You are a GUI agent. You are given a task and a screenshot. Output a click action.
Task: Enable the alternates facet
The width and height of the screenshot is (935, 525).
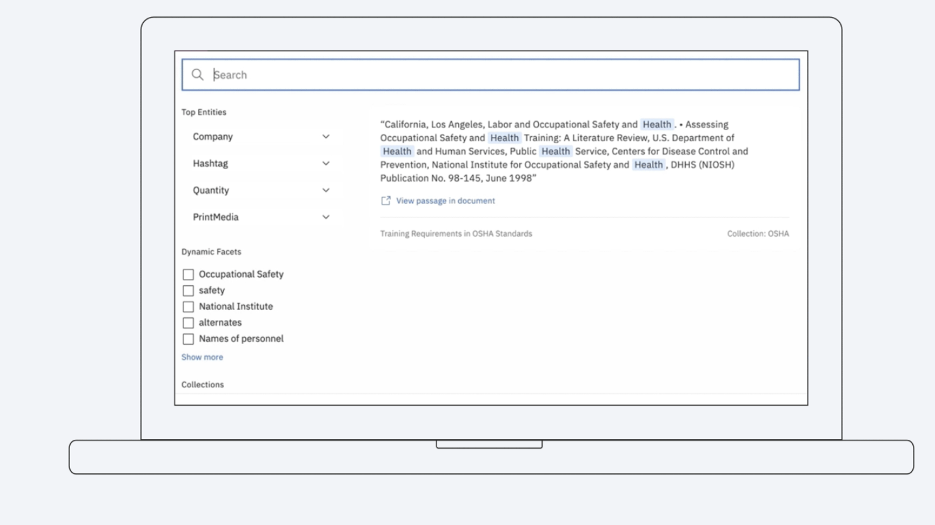(x=188, y=322)
